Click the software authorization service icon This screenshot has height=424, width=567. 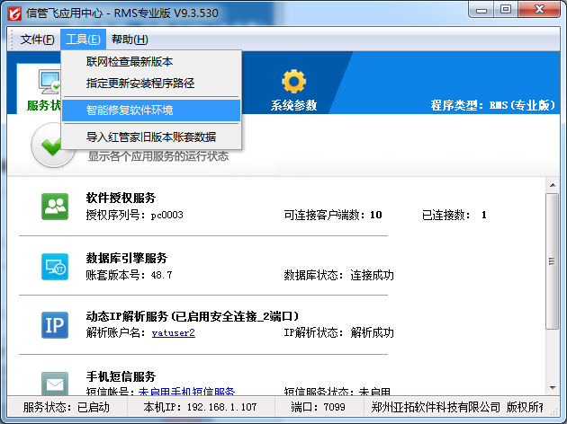click(x=55, y=207)
